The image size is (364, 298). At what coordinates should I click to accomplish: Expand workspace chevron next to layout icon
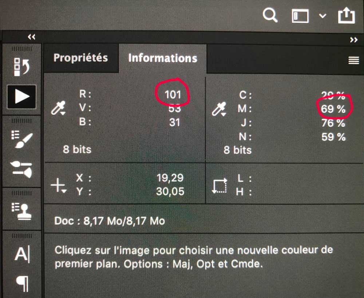tap(323, 16)
